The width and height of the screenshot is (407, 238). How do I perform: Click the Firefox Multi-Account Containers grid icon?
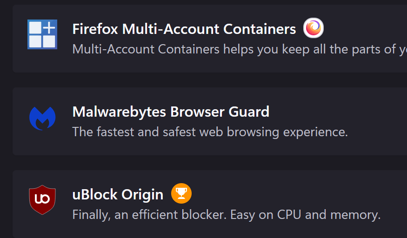point(42,34)
